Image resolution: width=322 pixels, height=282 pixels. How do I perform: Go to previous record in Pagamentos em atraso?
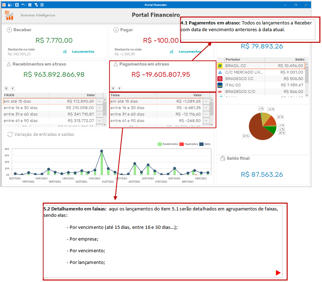pos(119,88)
